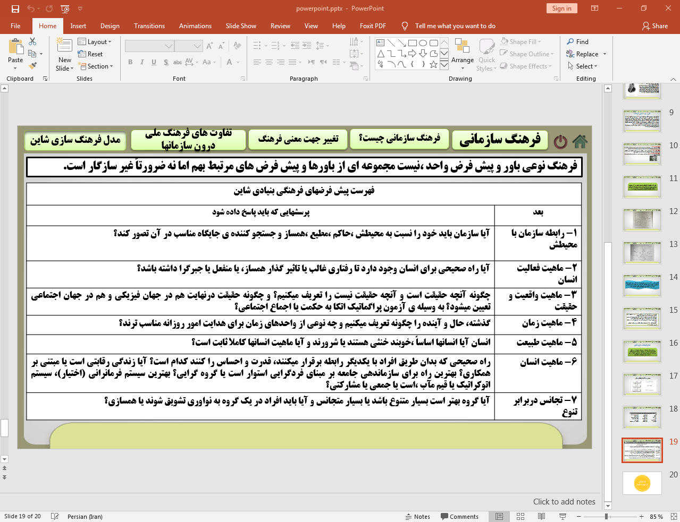Open the Transitions tab
The width and height of the screenshot is (680, 522).
point(149,26)
